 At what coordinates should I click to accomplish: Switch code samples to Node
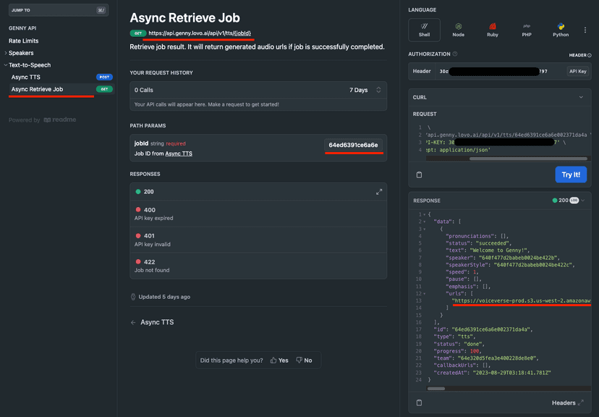click(458, 30)
